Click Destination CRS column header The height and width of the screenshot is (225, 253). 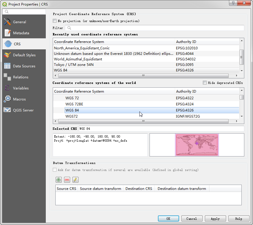(x=139, y=188)
